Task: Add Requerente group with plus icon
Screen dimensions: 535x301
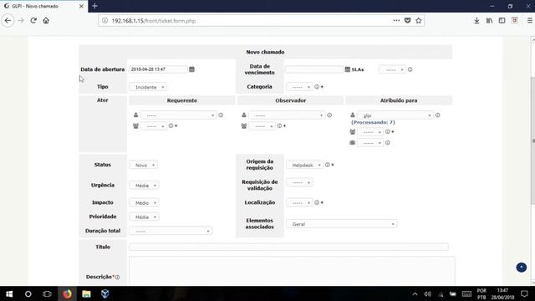Action: point(176,126)
